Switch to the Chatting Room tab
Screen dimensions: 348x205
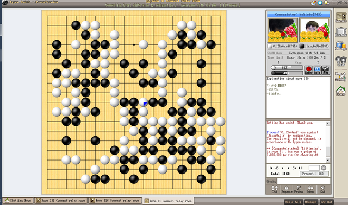(18, 200)
